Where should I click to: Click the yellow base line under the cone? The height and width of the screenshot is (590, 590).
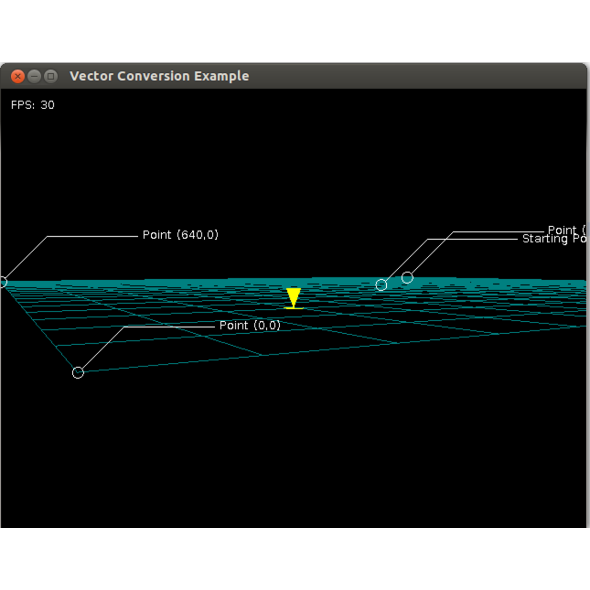click(294, 308)
